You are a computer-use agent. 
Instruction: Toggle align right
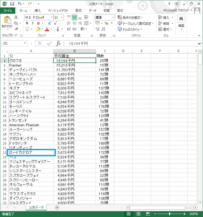coord(80,23)
